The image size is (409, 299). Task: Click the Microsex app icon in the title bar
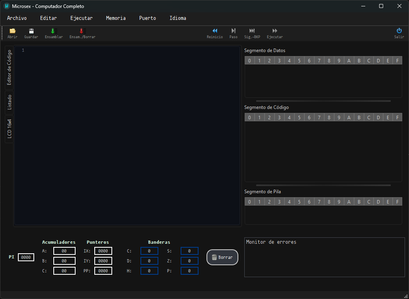point(6,6)
